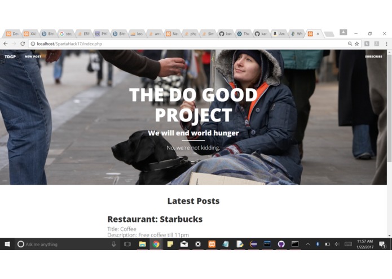392x279 pixels.
Task: Click the scrollbar down arrow
Action: pos(389,236)
